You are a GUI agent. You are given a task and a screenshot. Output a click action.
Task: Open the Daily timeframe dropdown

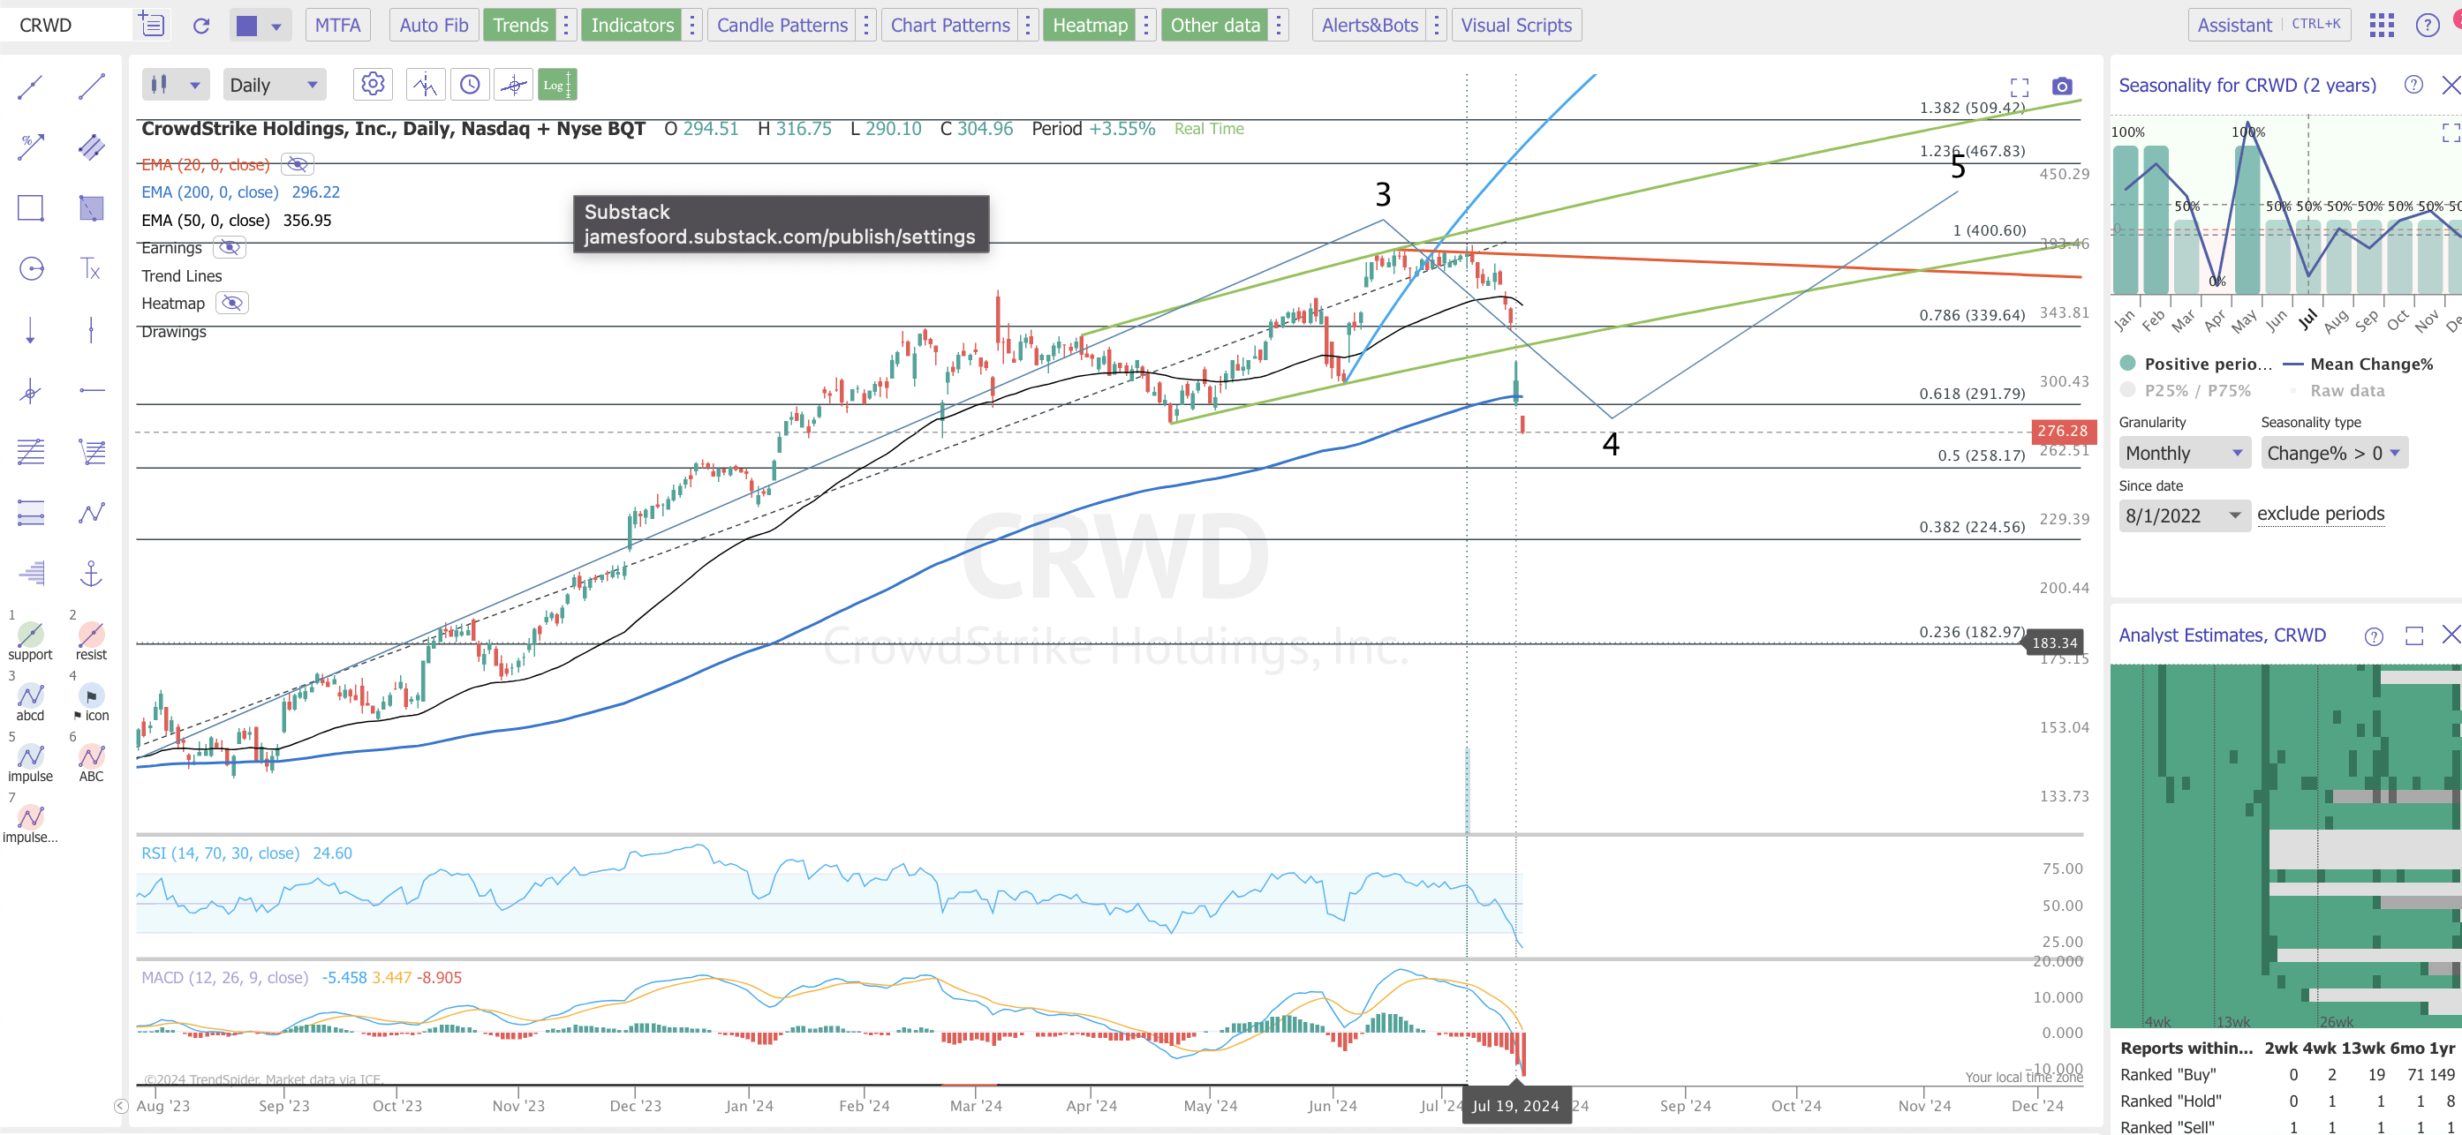275,84
